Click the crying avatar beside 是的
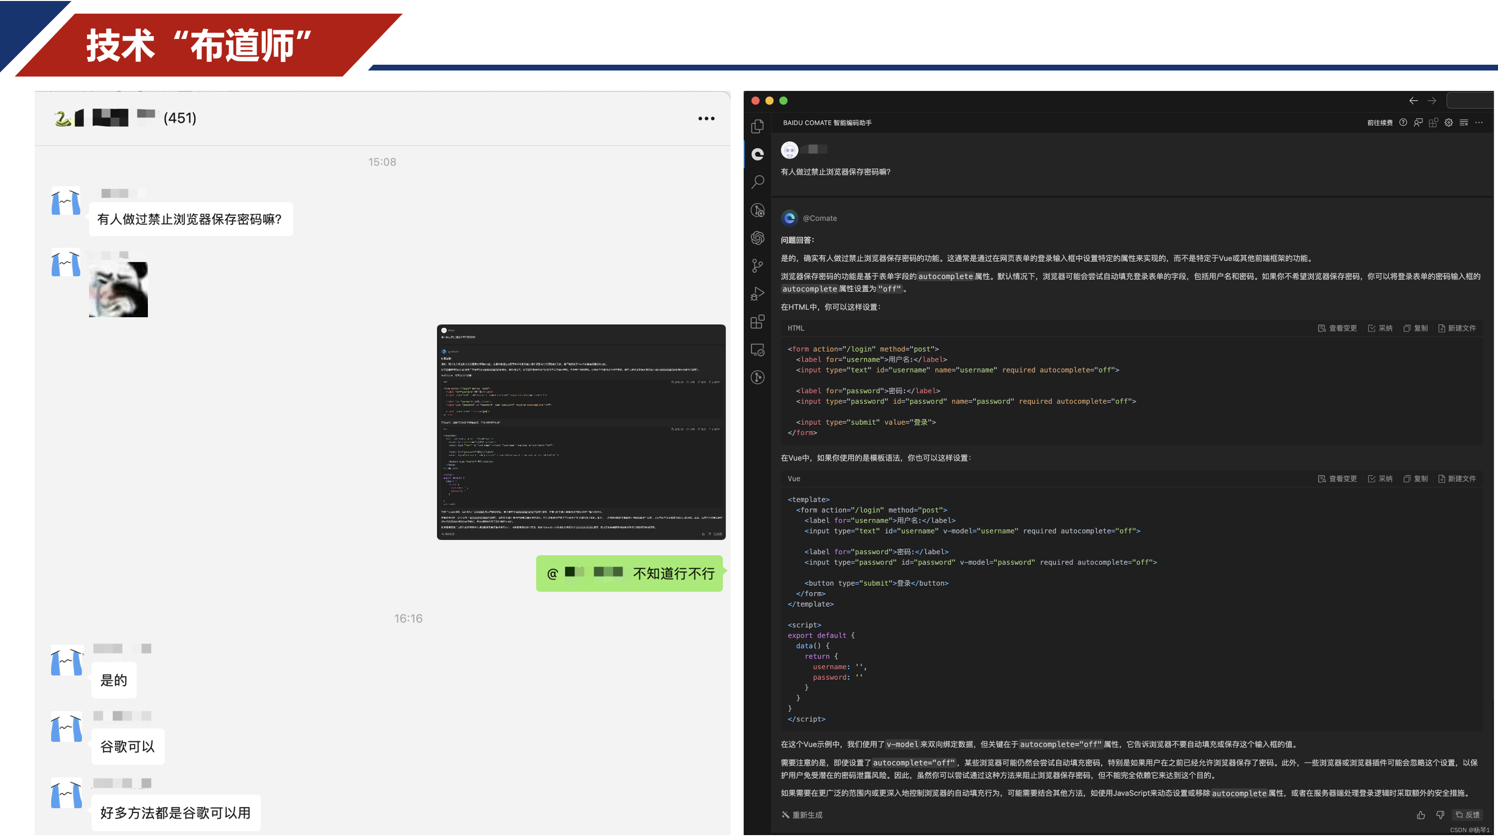Image resolution: width=1498 pixels, height=838 pixels. click(66, 660)
